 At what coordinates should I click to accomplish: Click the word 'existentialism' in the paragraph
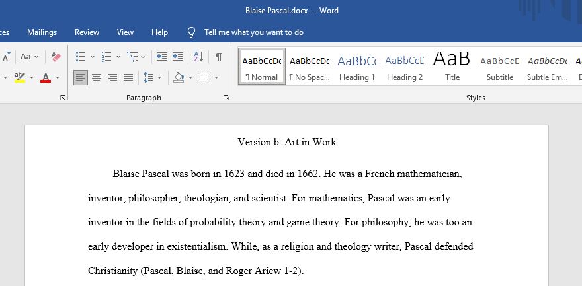(196, 247)
